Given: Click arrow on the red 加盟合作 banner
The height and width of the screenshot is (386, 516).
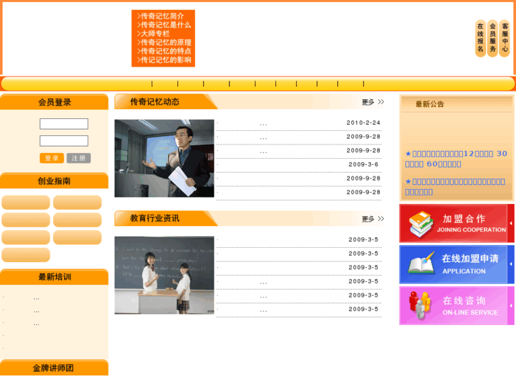Looking at the screenshot, I should click(x=511, y=223).
